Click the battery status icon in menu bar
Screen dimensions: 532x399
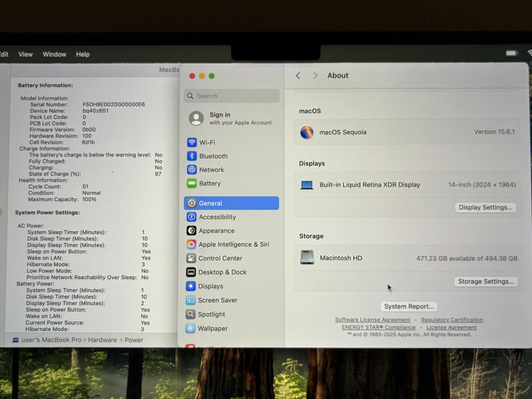coord(512,53)
